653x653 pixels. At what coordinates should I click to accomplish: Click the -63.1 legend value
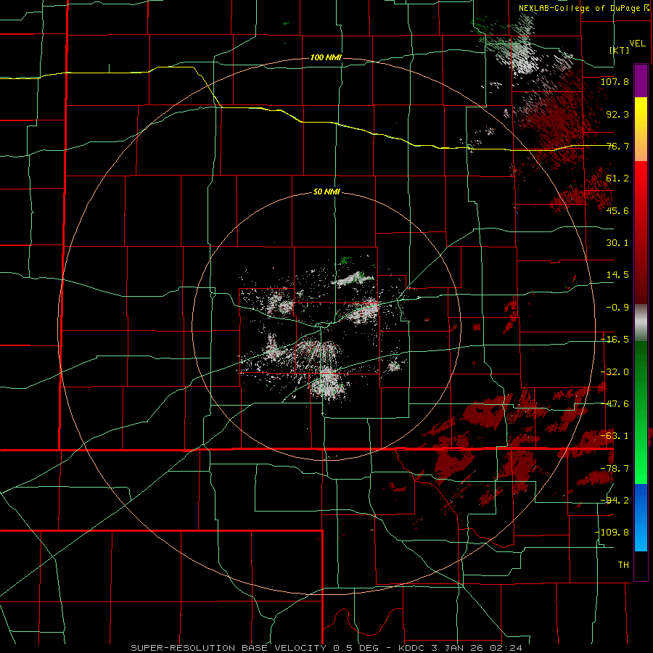pos(615,436)
